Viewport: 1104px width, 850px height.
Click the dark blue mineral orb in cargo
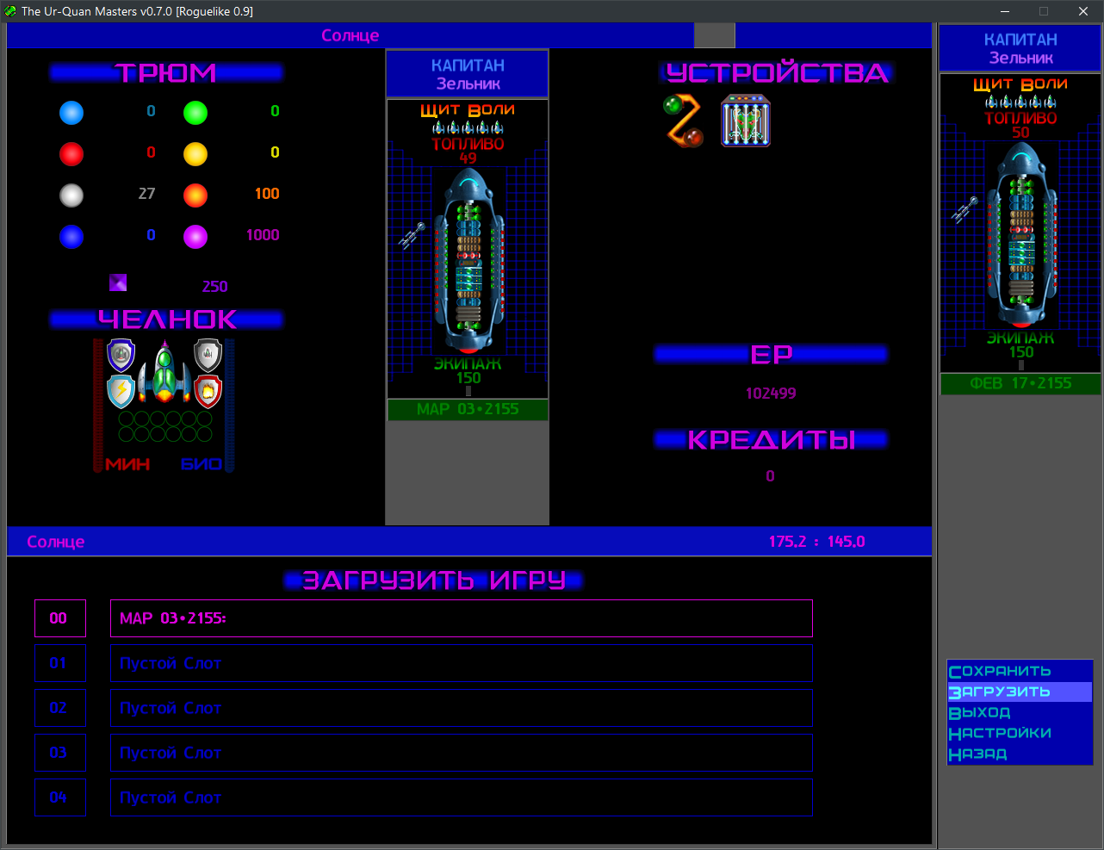click(x=71, y=237)
